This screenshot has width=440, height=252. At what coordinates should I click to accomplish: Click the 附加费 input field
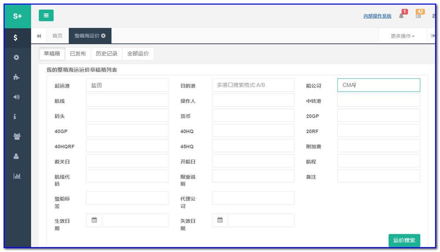tap(378, 146)
